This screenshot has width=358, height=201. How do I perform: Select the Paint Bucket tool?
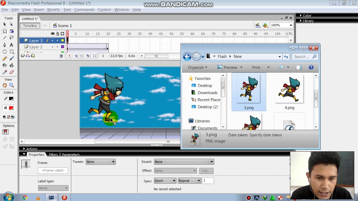click(11, 65)
